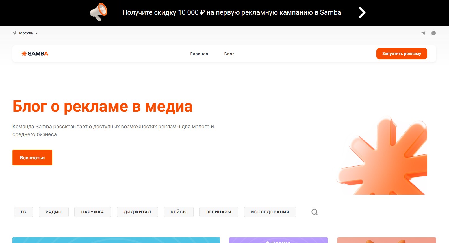This screenshot has height=243, width=449.
Task: Click the Samba logo
Action: 35,54
